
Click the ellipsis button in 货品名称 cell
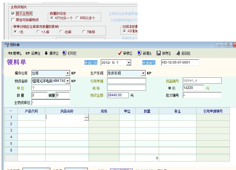tap(86, 117)
